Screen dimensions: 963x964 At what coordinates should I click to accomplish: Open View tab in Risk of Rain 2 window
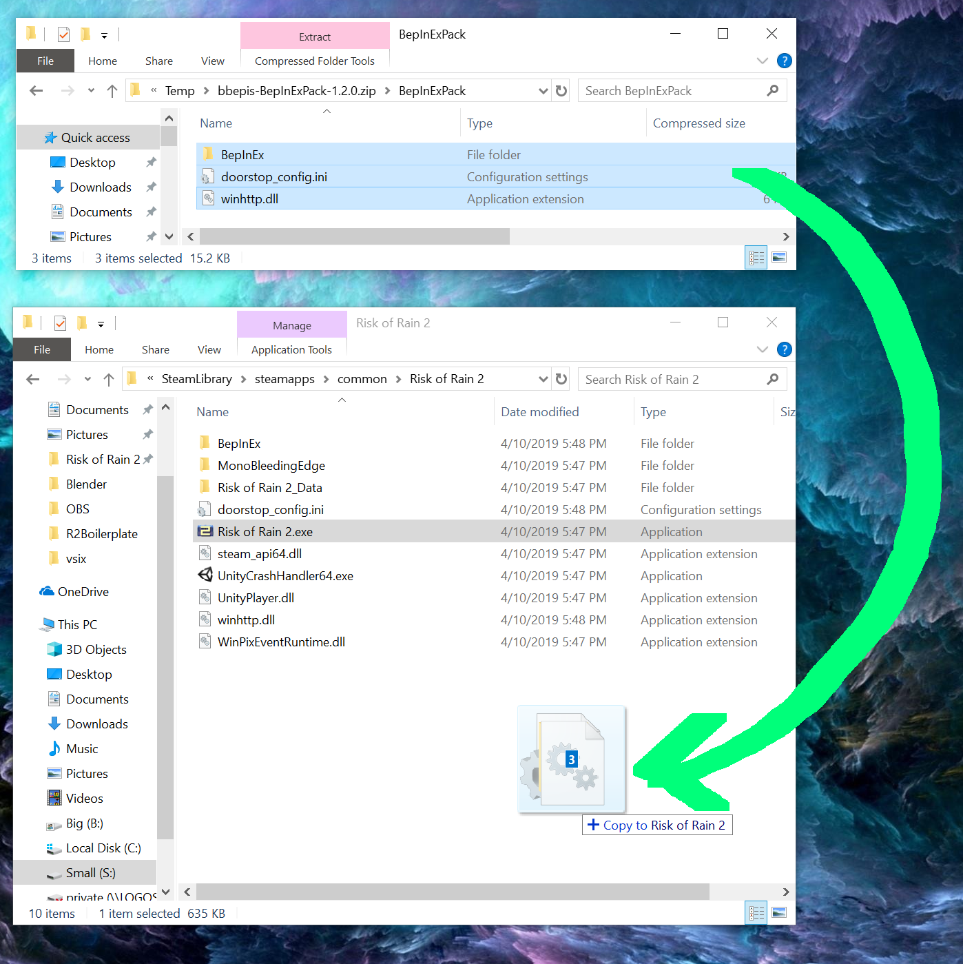click(209, 349)
